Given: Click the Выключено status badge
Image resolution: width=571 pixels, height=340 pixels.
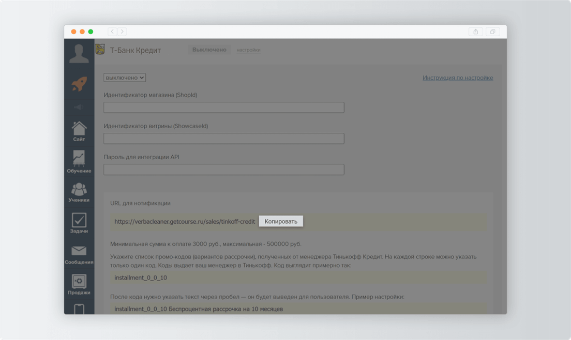Looking at the screenshot, I should [209, 50].
